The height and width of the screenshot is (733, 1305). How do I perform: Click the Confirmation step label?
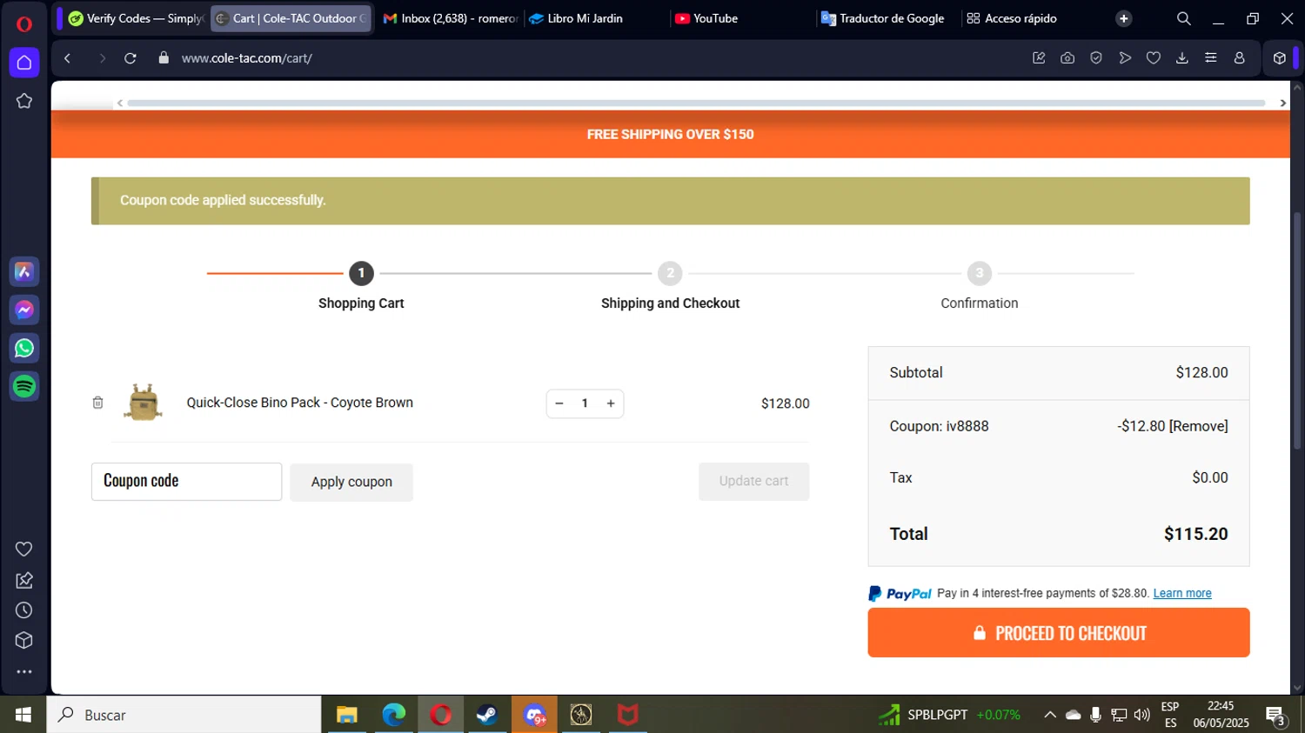pos(979,303)
